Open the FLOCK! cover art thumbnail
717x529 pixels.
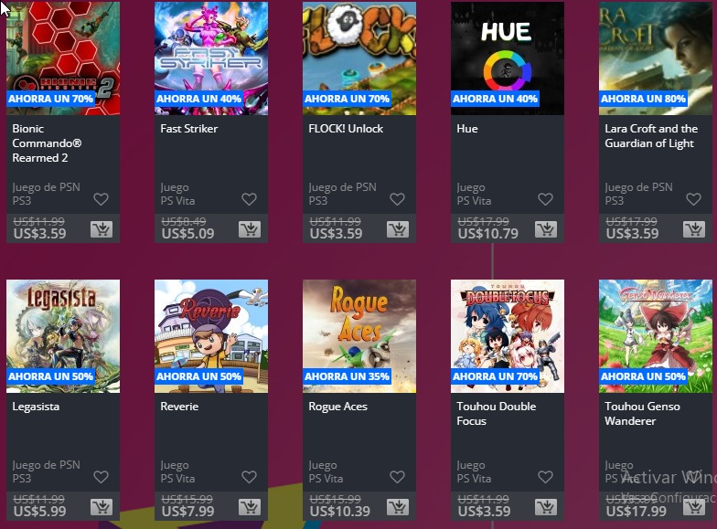(359, 58)
